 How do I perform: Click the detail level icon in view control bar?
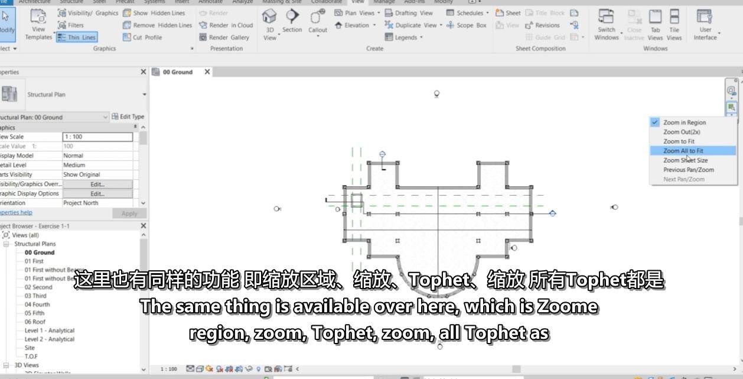click(x=190, y=369)
